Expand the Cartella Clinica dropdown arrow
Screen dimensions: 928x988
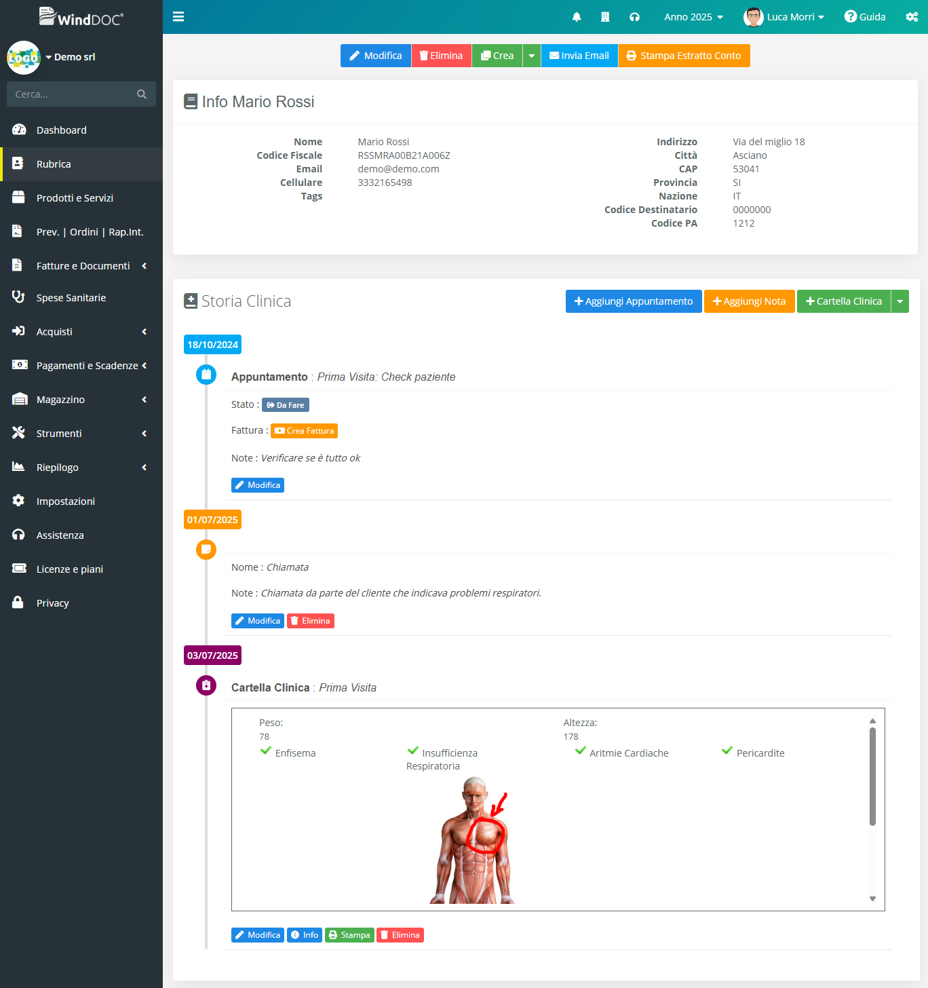tap(900, 301)
